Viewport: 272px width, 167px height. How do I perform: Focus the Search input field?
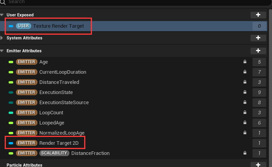coord(135,2)
